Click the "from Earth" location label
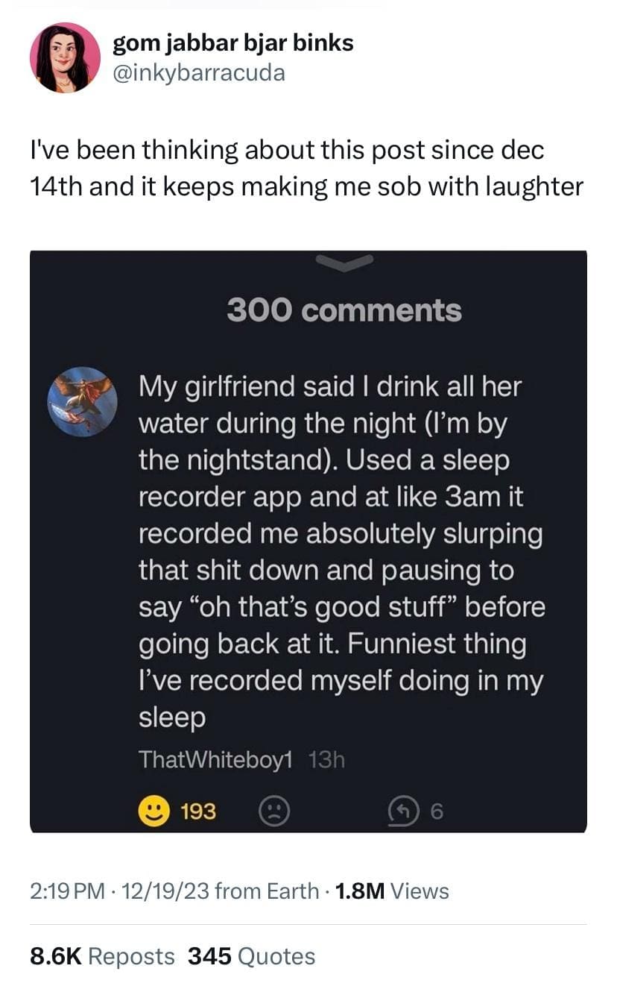The width and height of the screenshot is (617, 989). point(267,891)
